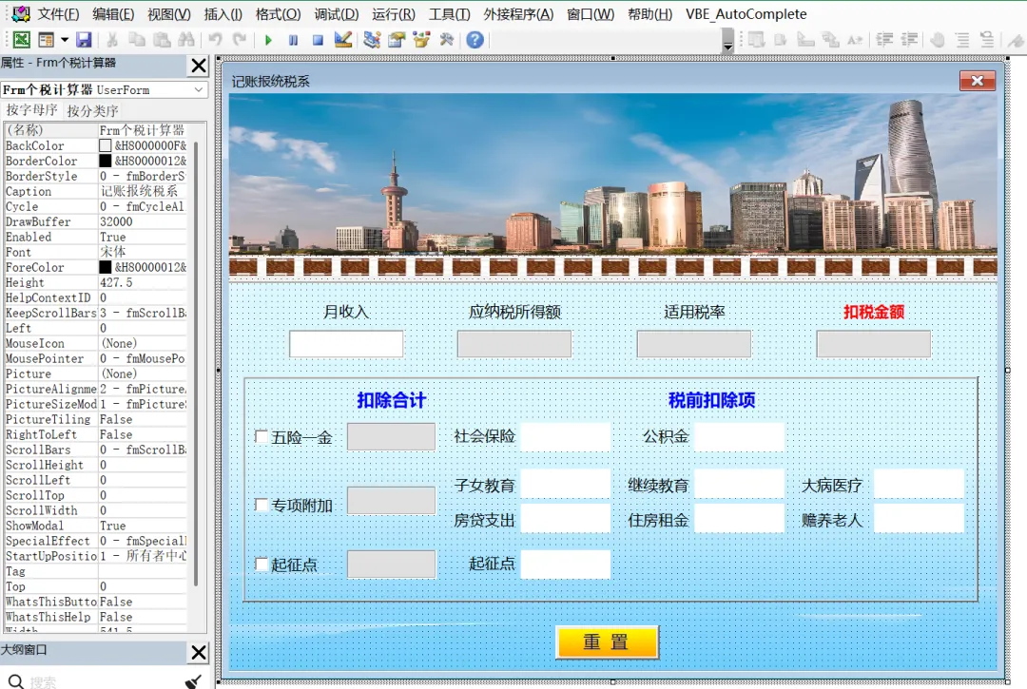
Task: Run the macro with the green play icon
Action: tap(268, 40)
